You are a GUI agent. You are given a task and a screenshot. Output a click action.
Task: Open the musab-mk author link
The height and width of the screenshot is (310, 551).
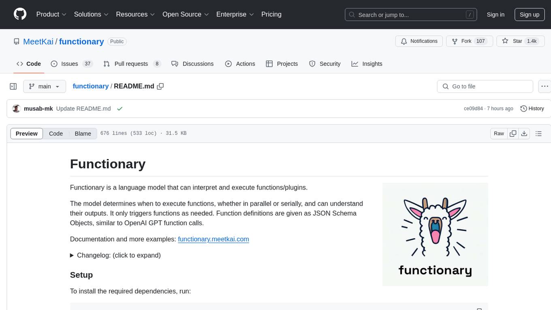38,108
